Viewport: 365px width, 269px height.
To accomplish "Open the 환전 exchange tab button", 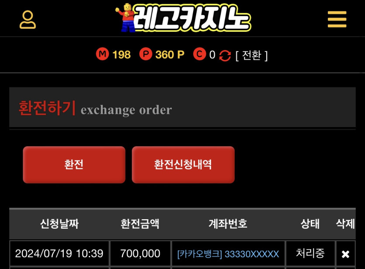I will point(74,165).
